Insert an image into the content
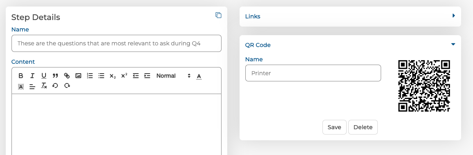Viewport: 473px width, 155px height. click(x=78, y=76)
